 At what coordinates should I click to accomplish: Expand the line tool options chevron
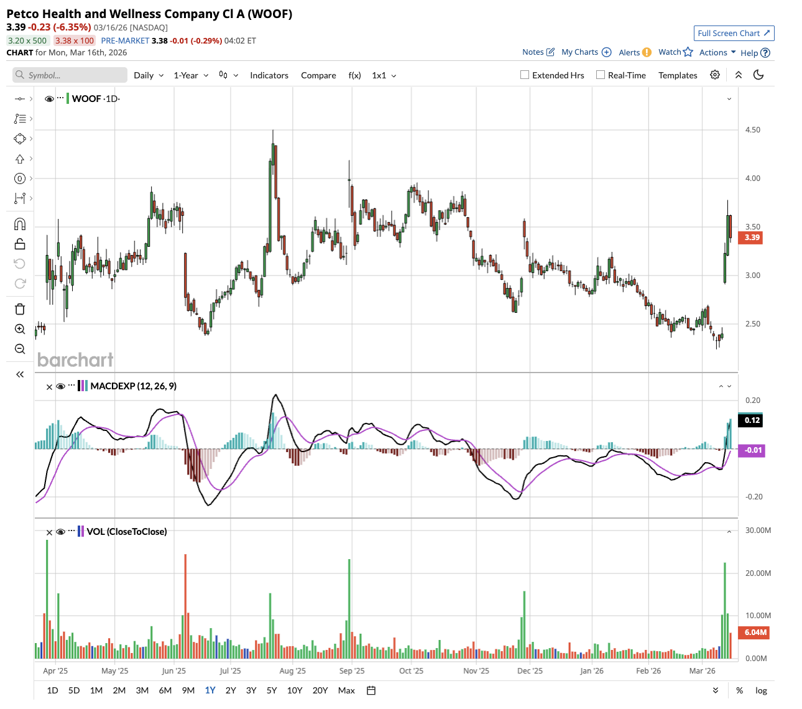coord(31,99)
